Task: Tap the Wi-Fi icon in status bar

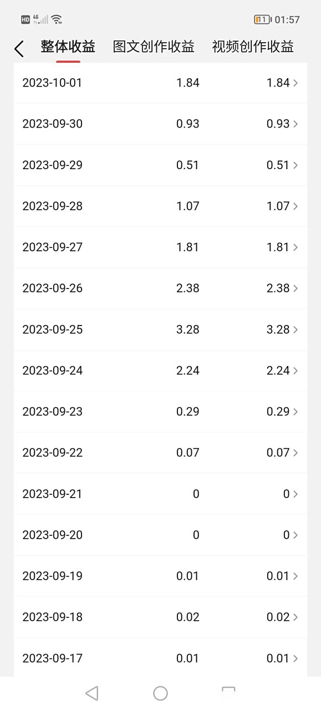Action: (x=57, y=19)
